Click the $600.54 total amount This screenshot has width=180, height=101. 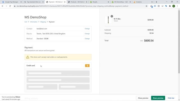click(149, 40)
